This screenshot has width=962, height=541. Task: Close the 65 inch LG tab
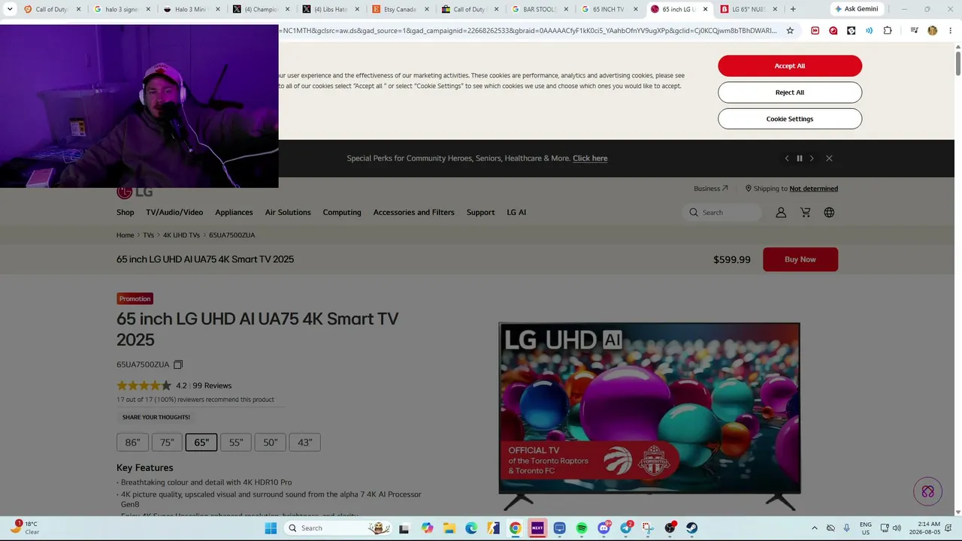coord(705,9)
